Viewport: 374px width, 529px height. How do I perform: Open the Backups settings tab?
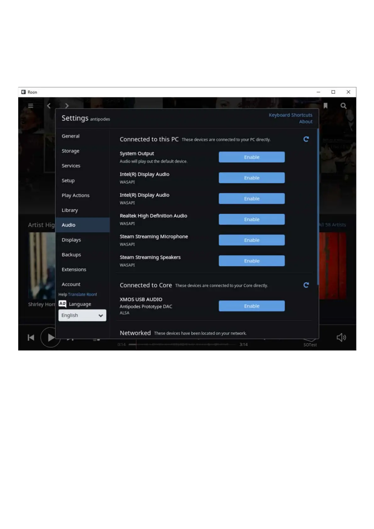click(x=83, y=254)
